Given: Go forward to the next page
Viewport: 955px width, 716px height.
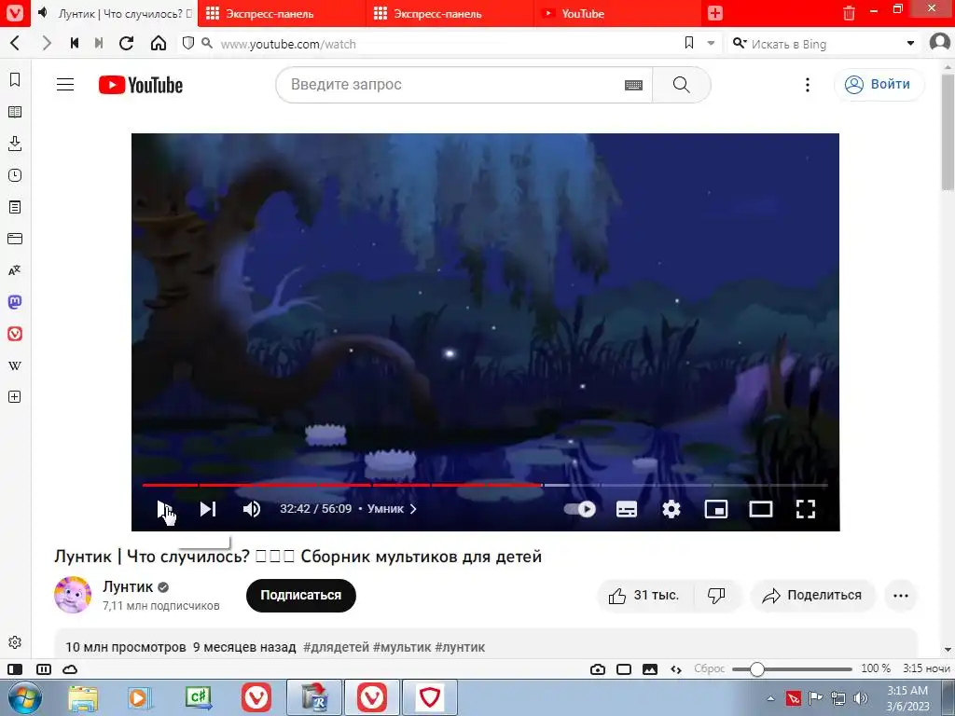Looking at the screenshot, I should (47, 43).
